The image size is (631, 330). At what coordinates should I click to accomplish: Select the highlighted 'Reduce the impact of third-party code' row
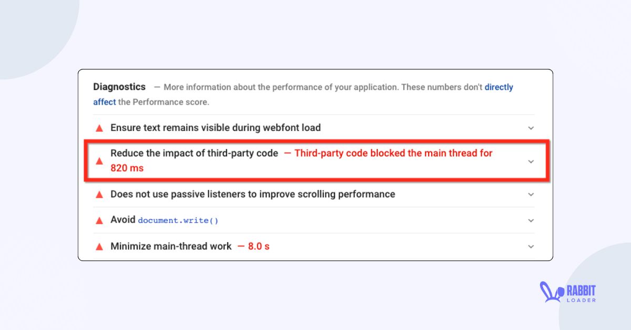pos(315,161)
